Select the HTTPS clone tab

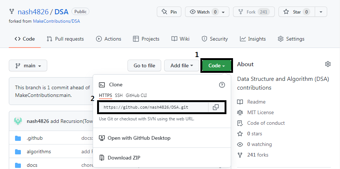pyautogui.click(x=106, y=95)
